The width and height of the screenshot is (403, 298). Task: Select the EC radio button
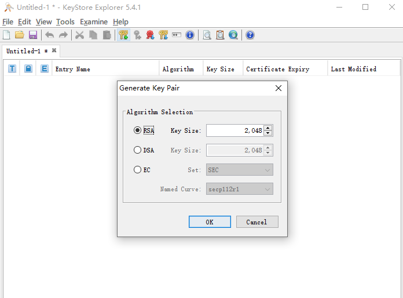click(137, 170)
